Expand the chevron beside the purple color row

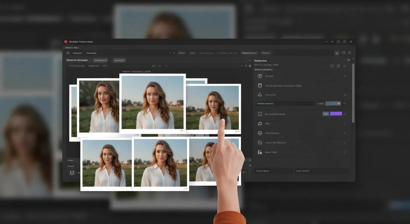tap(345, 114)
